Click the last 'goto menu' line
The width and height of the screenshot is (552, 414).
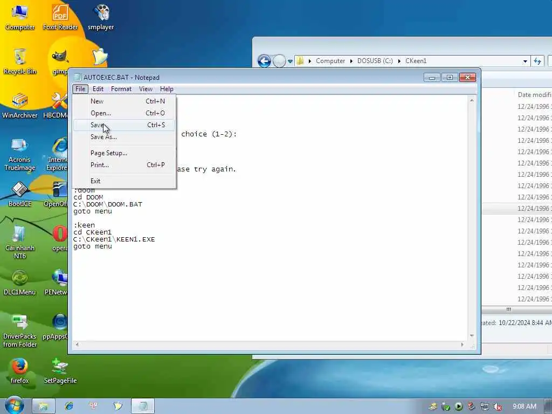click(x=93, y=246)
